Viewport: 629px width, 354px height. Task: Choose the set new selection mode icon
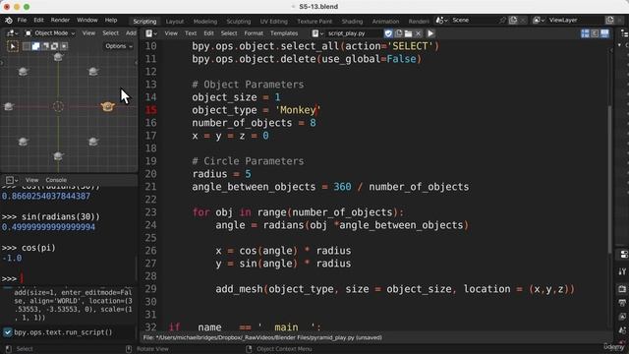[27, 46]
